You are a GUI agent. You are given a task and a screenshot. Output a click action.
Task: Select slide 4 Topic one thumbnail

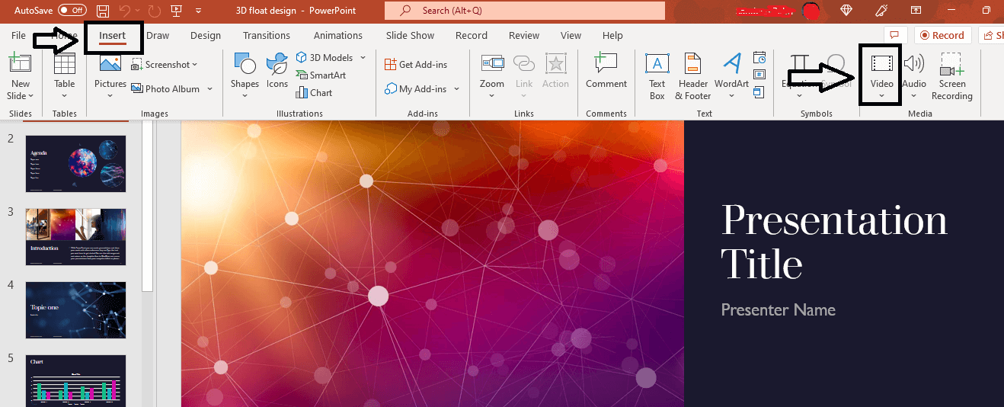tap(75, 310)
